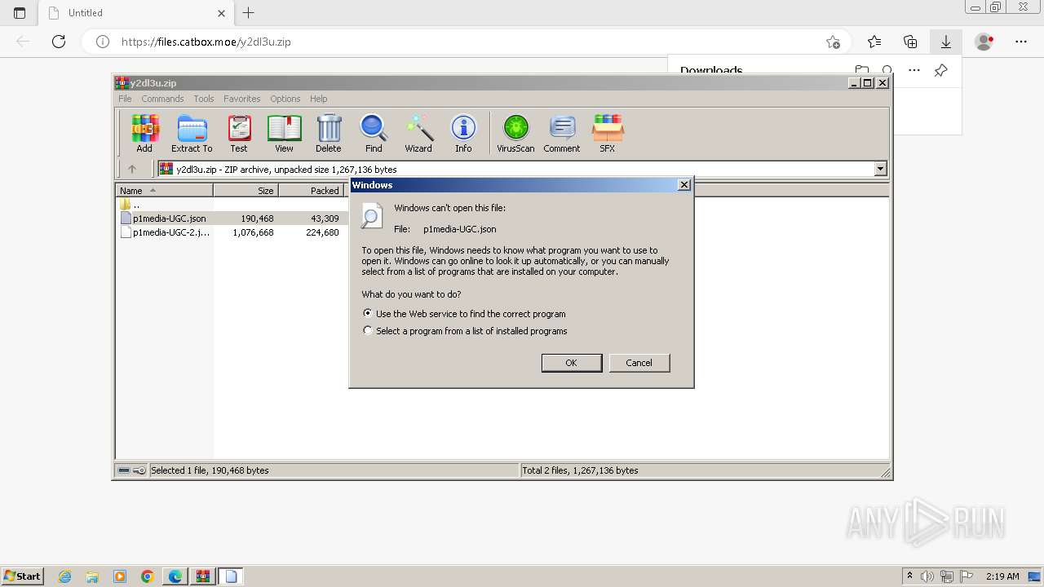This screenshot has height=587, width=1044.
Task: Close the Untitled browser tab
Action: click(222, 13)
